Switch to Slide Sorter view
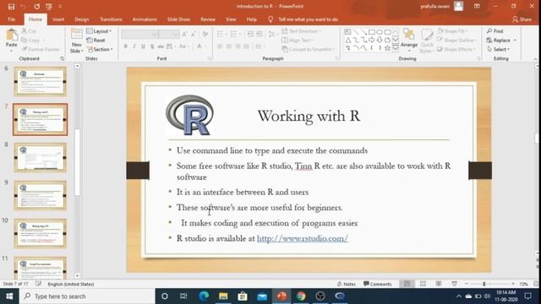 [423, 284]
